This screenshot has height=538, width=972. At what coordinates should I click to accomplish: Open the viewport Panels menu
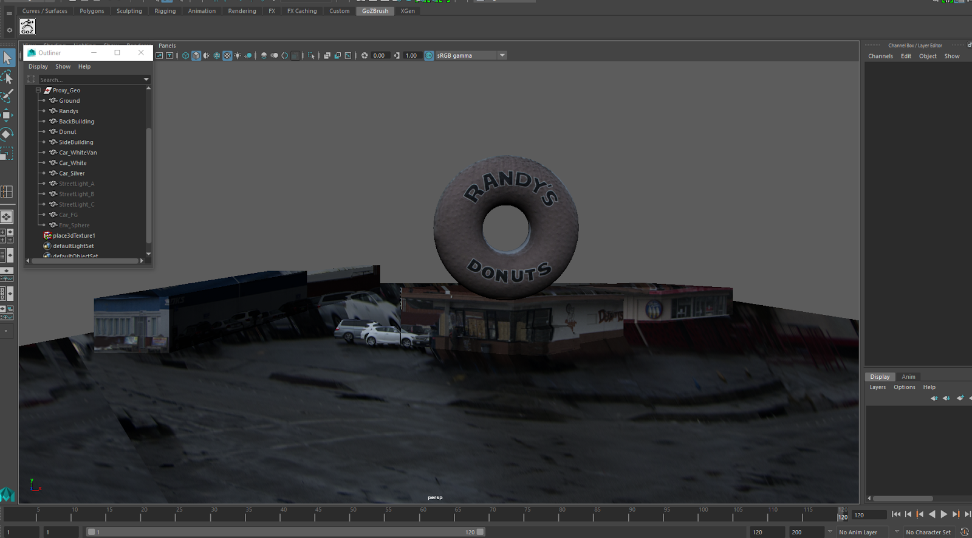pyautogui.click(x=167, y=46)
